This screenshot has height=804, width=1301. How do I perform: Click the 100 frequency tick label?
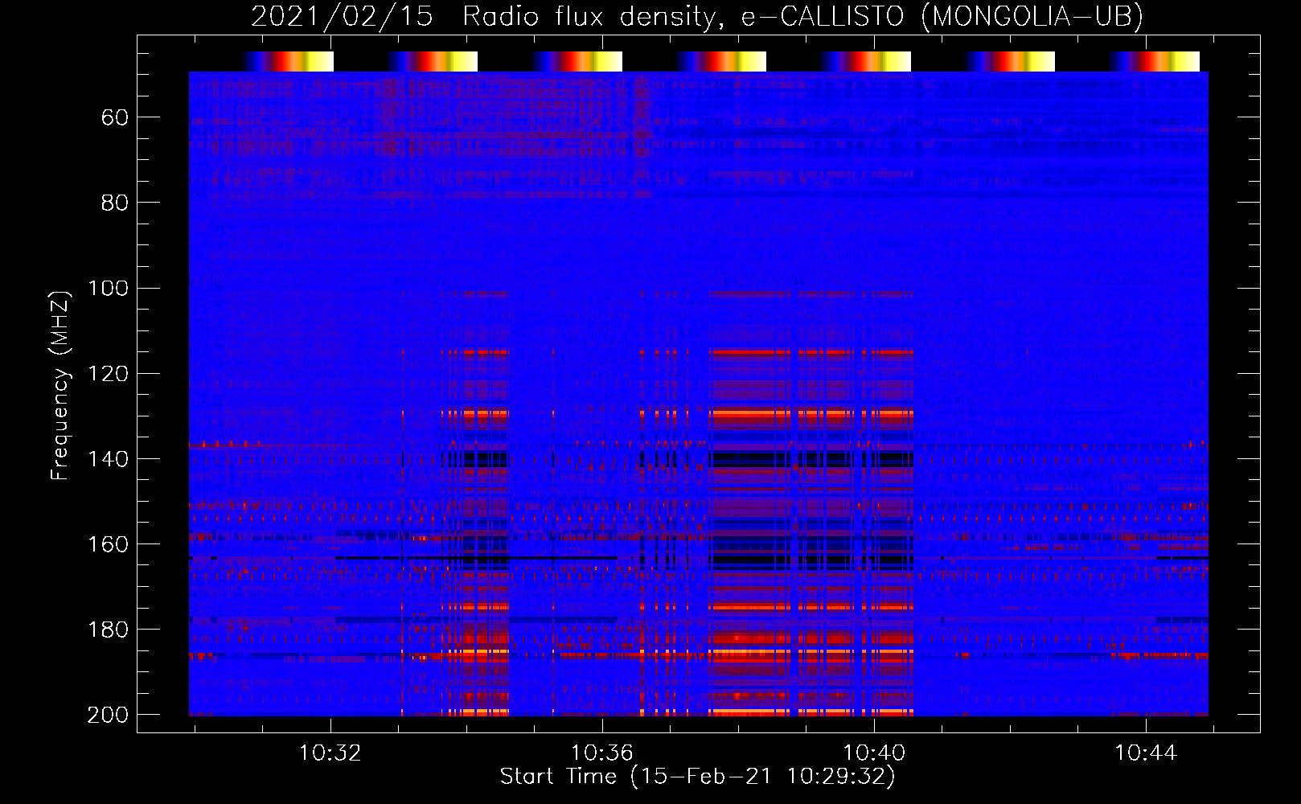[109, 288]
